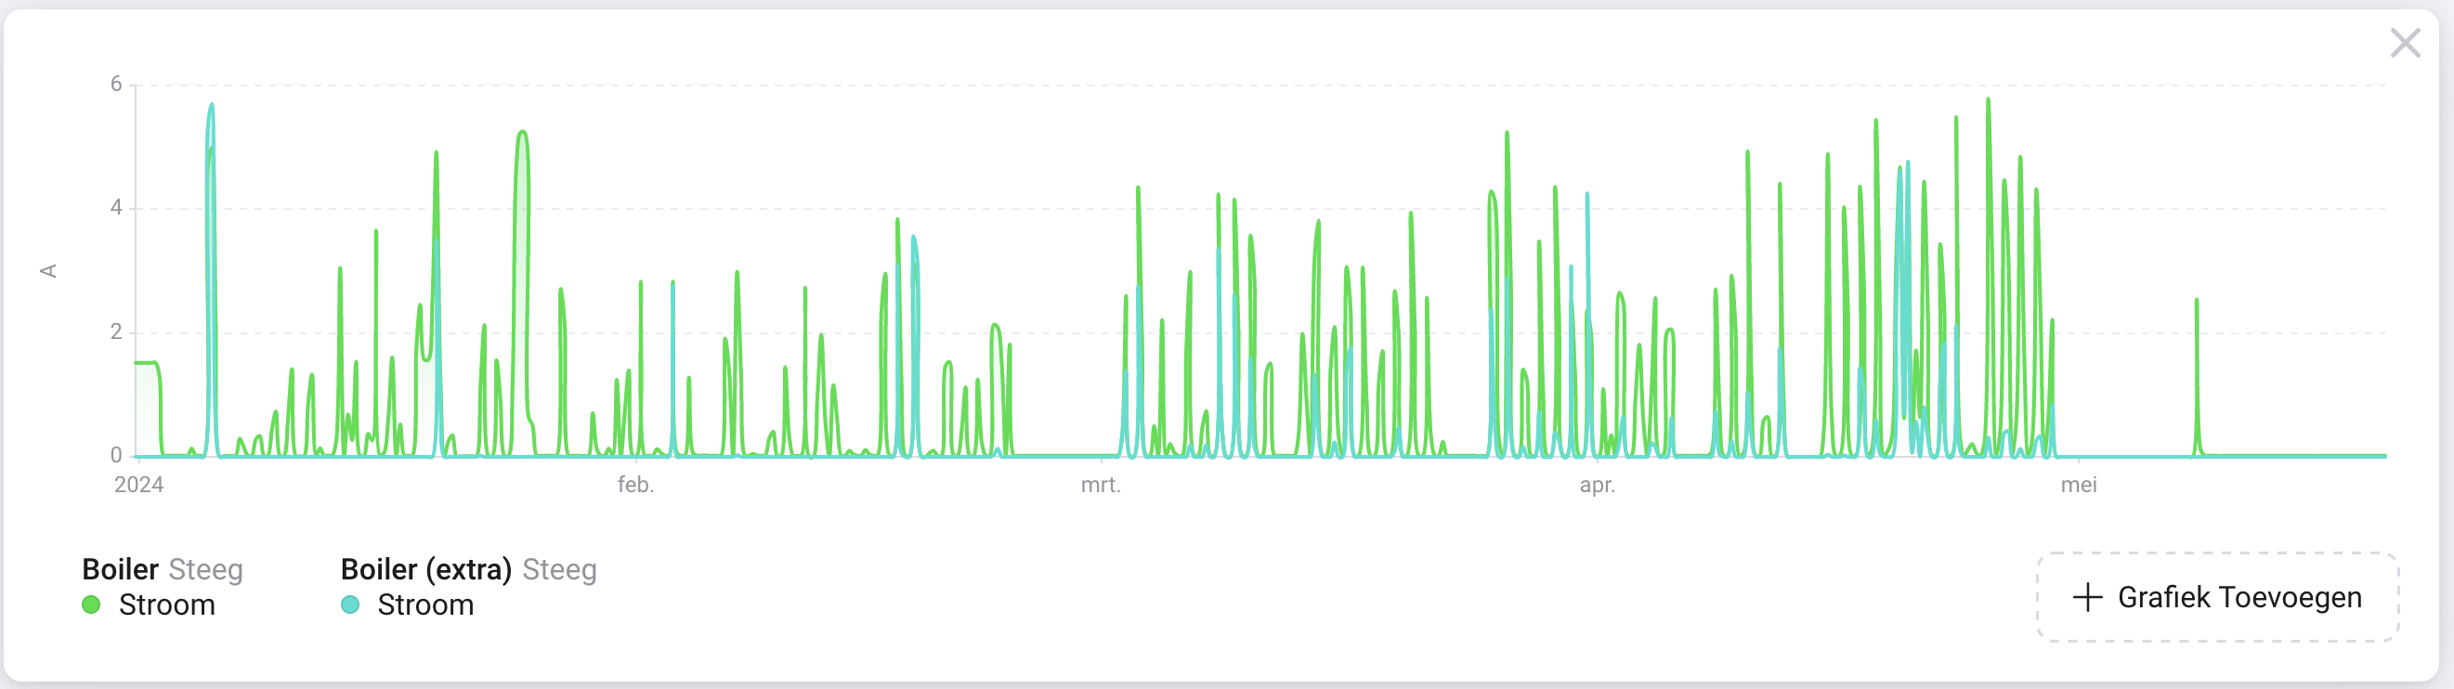Toggle the teal Boiler (extra) Stroom dot

click(349, 604)
